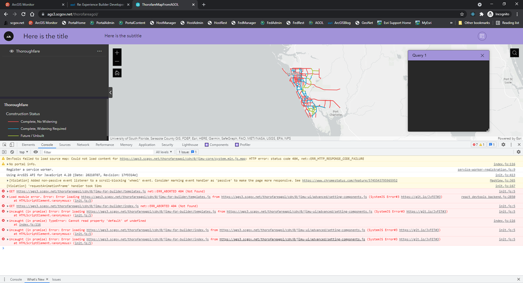Viewport: 523px width, 283px height.
Task: Show the console sidebar
Action: click(x=4, y=152)
